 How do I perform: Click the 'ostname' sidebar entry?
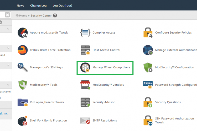5,92
